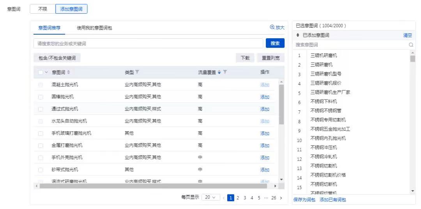
Task: Click sort icon beside 已添加意图词
Action: pos(298,35)
